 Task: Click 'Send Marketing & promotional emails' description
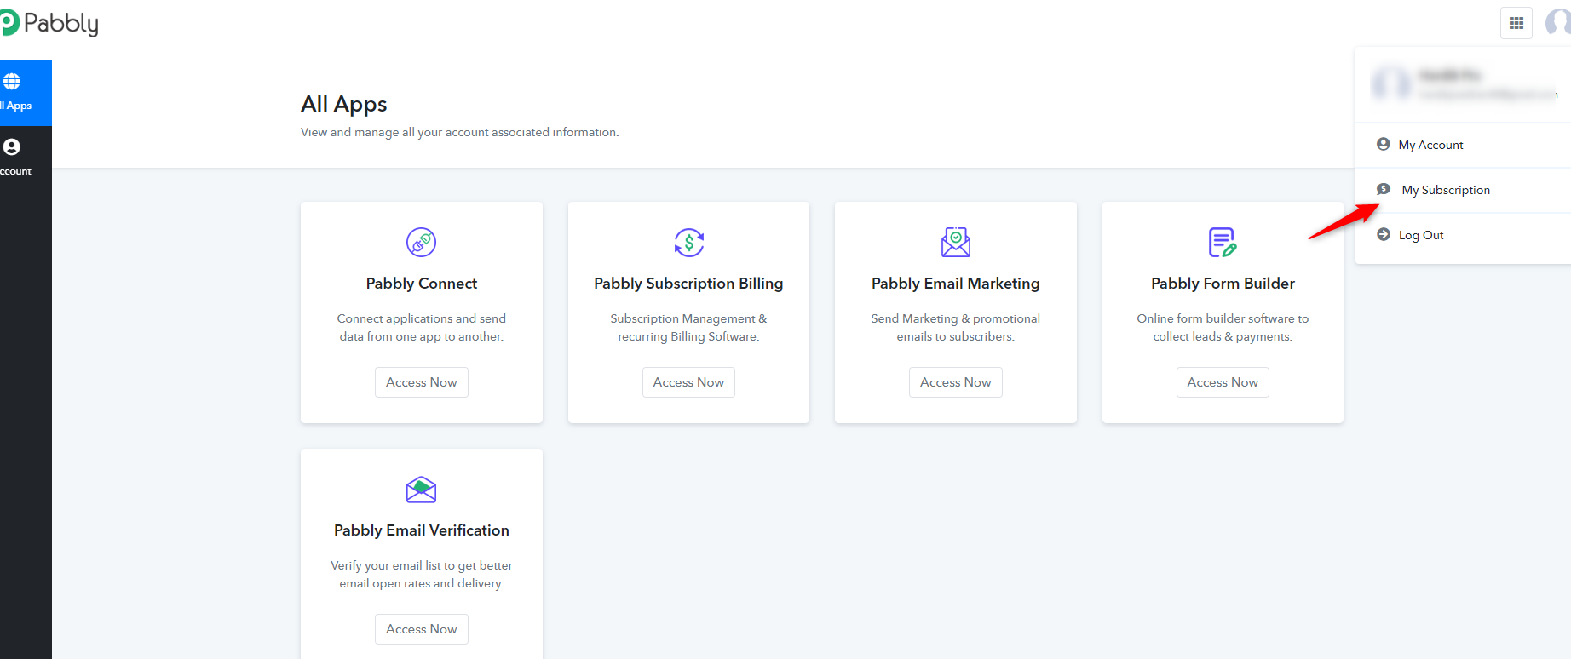pos(956,328)
